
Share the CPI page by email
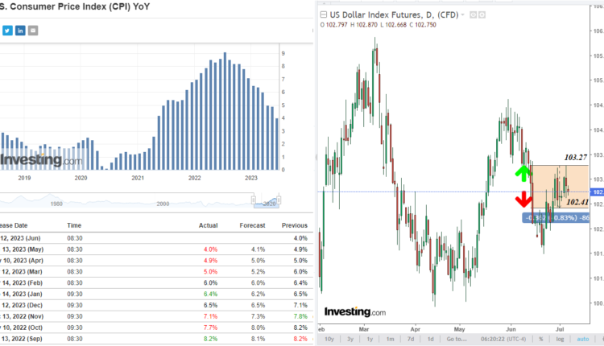tap(33, 31)
